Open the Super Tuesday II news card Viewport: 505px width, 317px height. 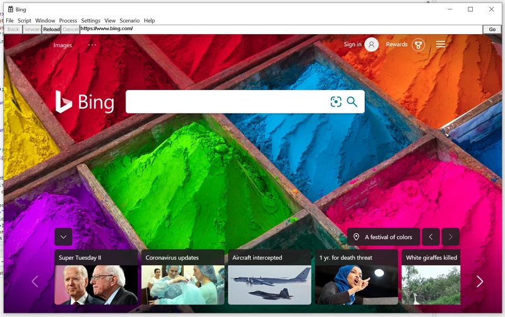click(x=96, y=277)
